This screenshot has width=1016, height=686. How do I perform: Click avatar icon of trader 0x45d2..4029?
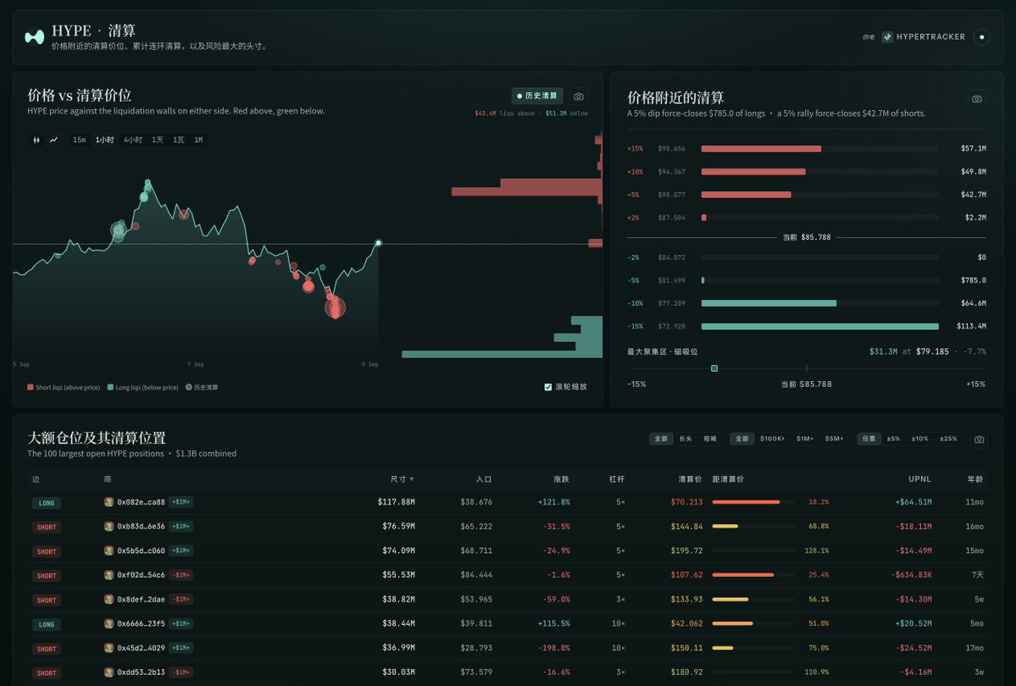click(108, 648)
